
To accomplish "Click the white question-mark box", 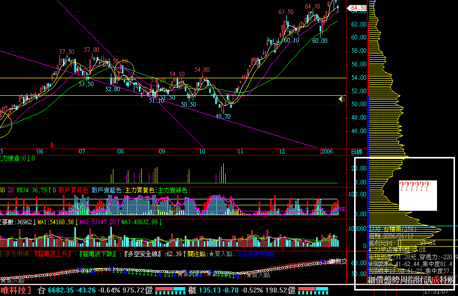I will tap(418, 195).
